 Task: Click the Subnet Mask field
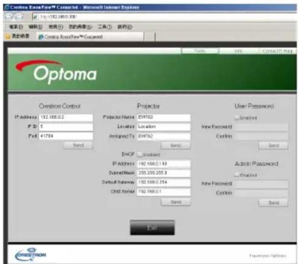pyautogui.click(x=164, y=173)
